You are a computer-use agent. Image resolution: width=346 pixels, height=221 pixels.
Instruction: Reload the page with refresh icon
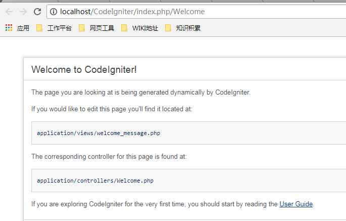[x=37, y=12]
